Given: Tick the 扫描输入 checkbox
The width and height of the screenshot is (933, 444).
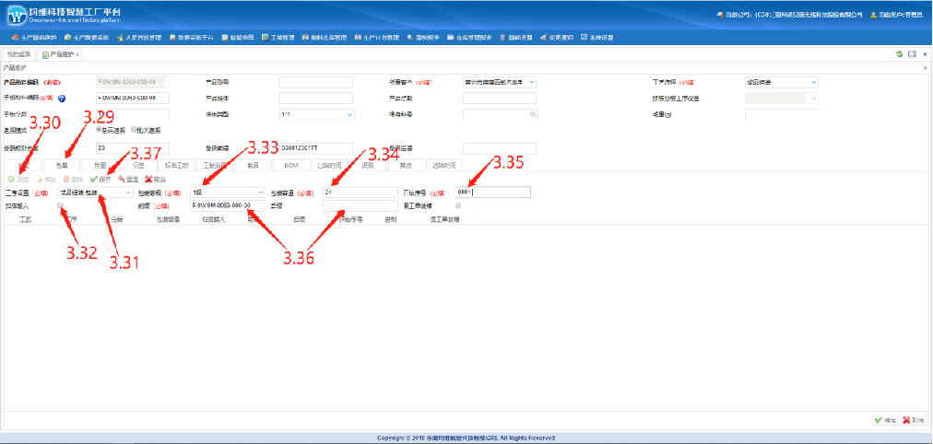Looking at the screenshot, I should [x=60, y=206].
